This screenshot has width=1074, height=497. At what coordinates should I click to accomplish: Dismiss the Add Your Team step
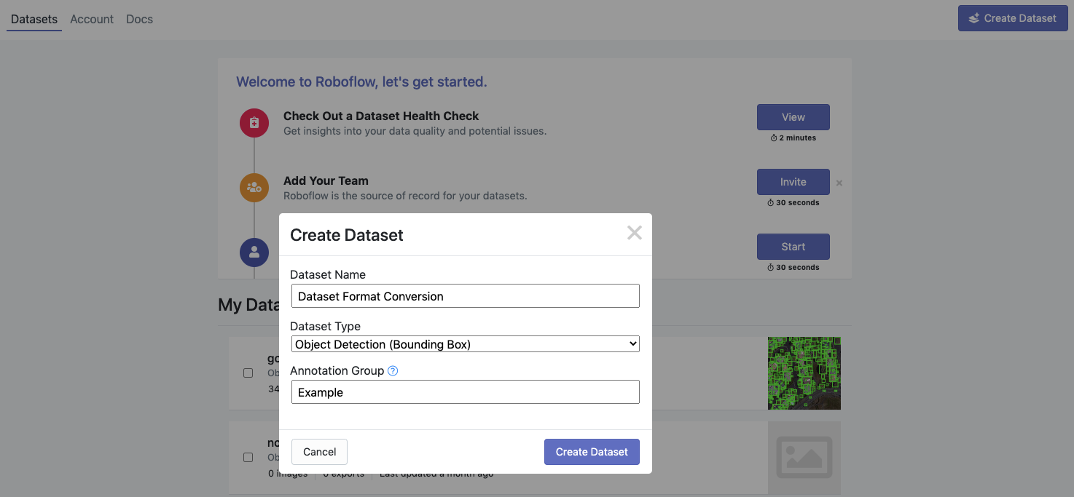[839, 183]
